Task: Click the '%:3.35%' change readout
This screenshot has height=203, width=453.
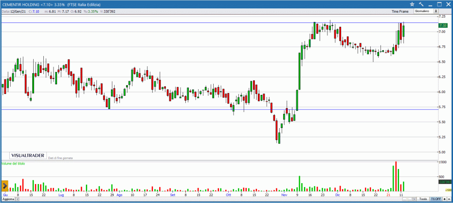Action: point(90,11)
